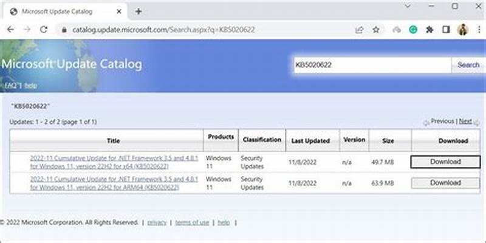Open the green Grammarly extension icon
Image resolution: width=486 pixels, height=243 pixels.
413,29
